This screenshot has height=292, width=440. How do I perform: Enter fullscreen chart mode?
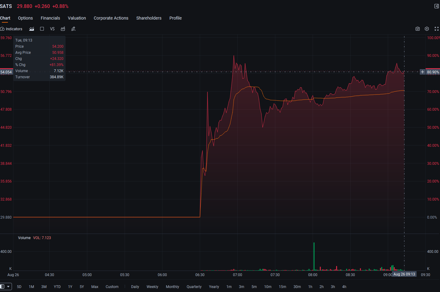[x=437, y=29]
